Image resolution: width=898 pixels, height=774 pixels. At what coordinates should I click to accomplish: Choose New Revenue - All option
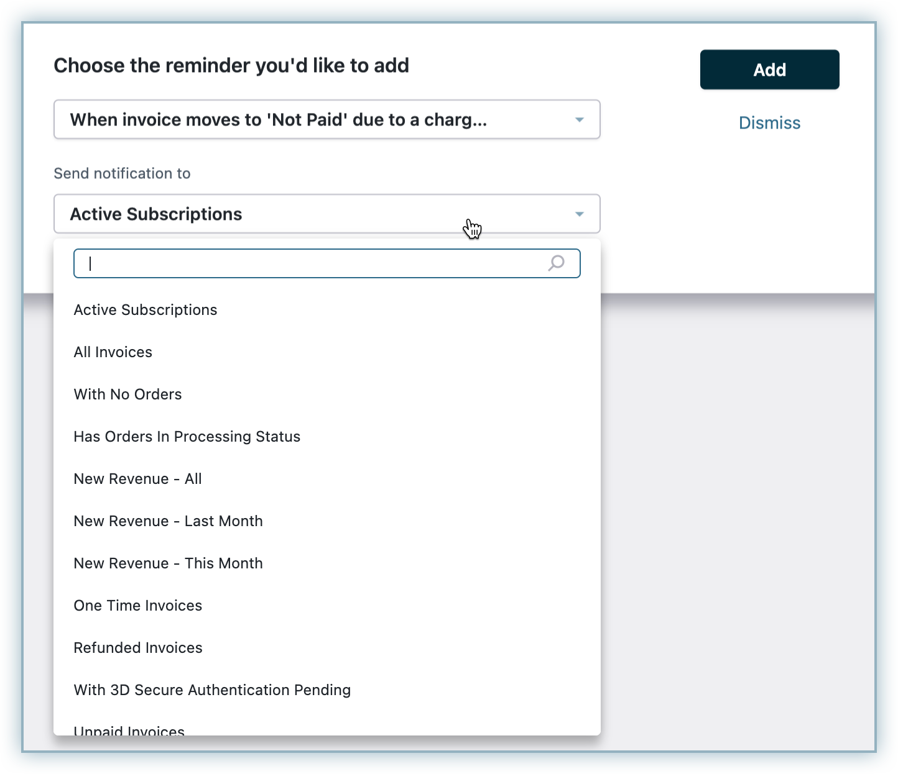137,479
